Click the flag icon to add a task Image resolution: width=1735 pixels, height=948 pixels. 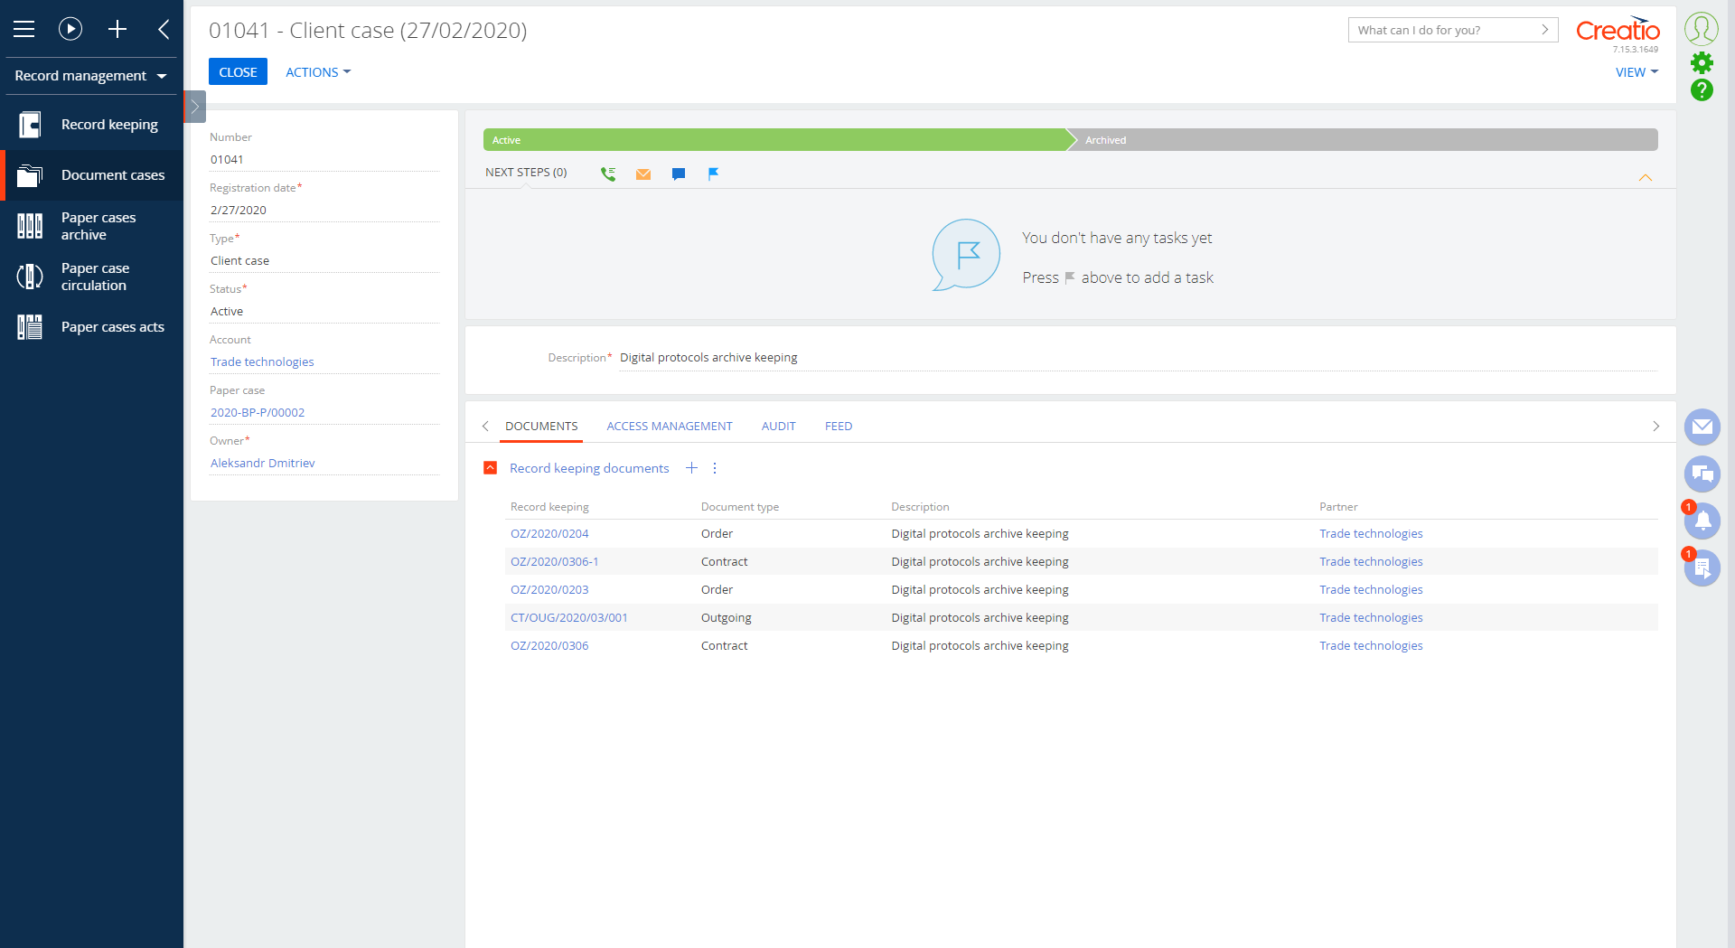coord(714,174)
